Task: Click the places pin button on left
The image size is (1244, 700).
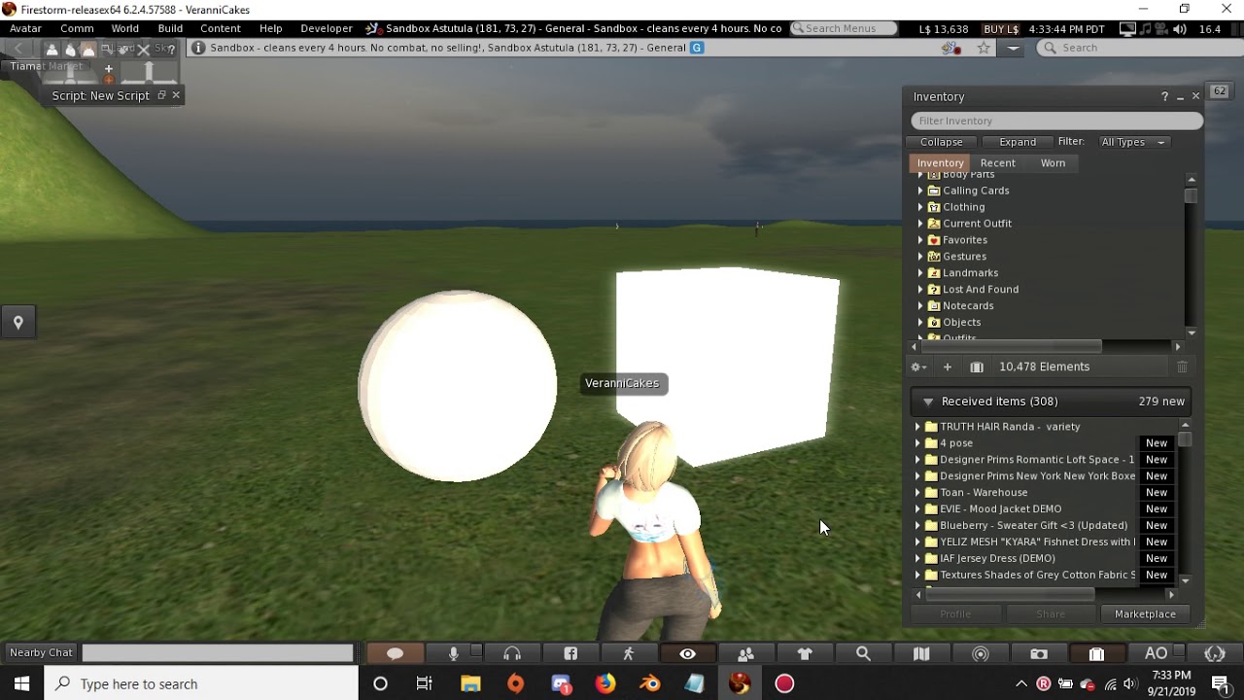Action: point(18,323)
